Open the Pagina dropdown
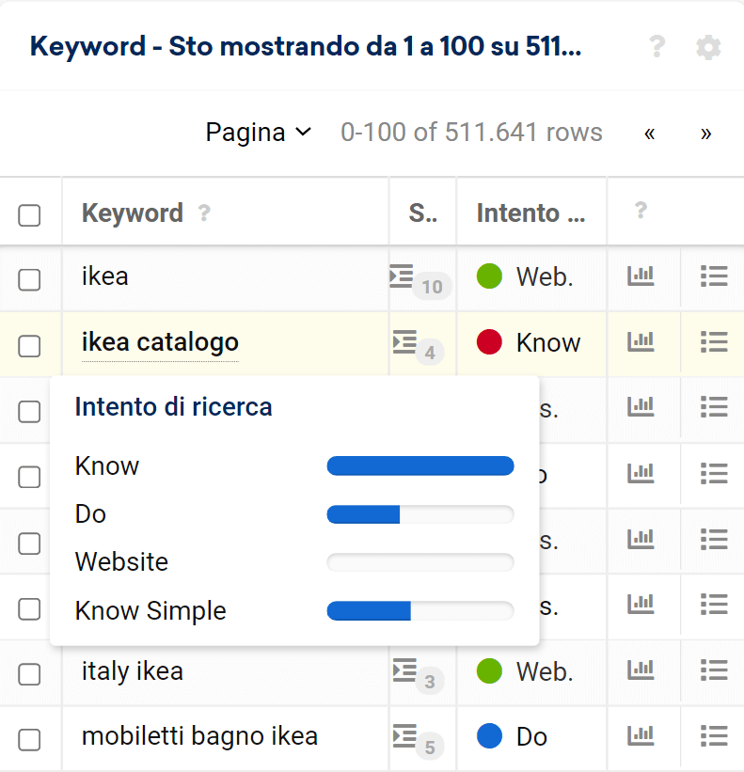 coord(259,133)
